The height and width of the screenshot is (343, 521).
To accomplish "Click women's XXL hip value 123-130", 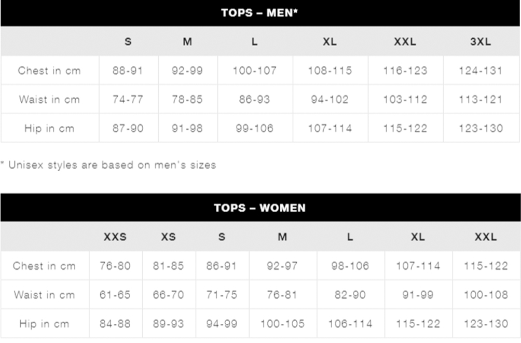I will click(486, 324).
